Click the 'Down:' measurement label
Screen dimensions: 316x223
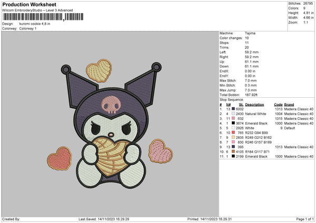click(x=224, y=66)
